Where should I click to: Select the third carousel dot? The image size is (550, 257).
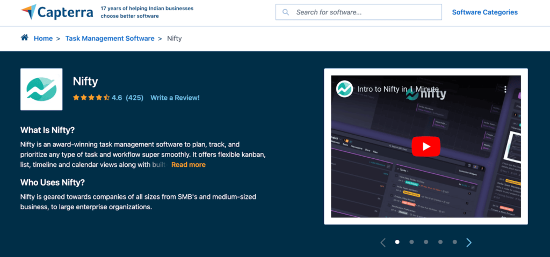coord(426,242)
